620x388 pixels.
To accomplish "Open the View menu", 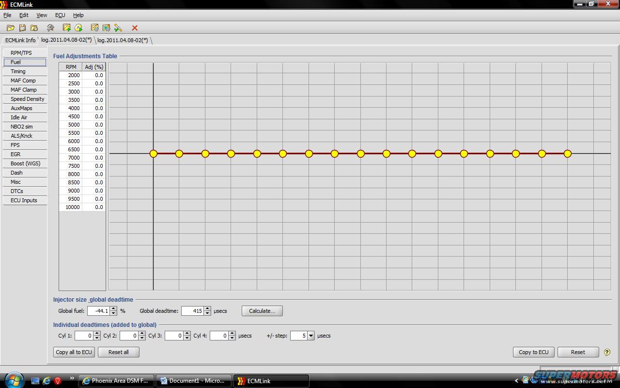I will (x=42, y=15).
